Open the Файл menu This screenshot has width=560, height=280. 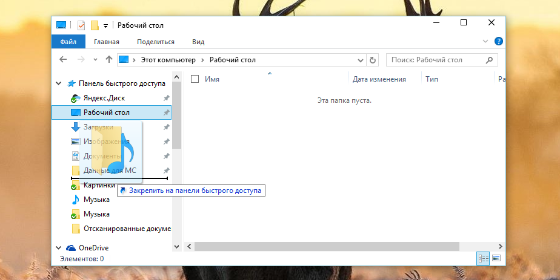[68, 42]
